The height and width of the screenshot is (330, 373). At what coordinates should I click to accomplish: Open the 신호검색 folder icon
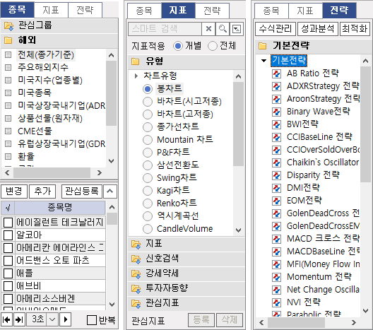click(136, 259)
